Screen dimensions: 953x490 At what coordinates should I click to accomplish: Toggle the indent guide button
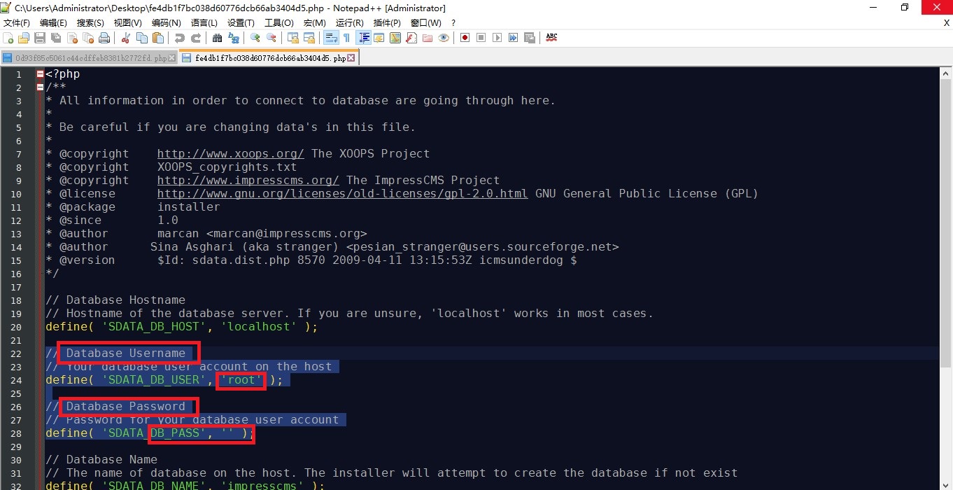(363, 38)
